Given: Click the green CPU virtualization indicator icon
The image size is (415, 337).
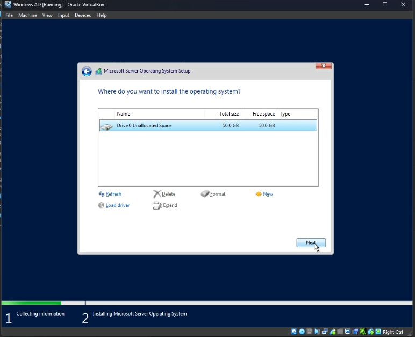Looking at the screenshot, I should click(x=363, y=332).
